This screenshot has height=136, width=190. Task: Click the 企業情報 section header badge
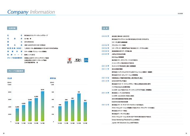point(12,28)
